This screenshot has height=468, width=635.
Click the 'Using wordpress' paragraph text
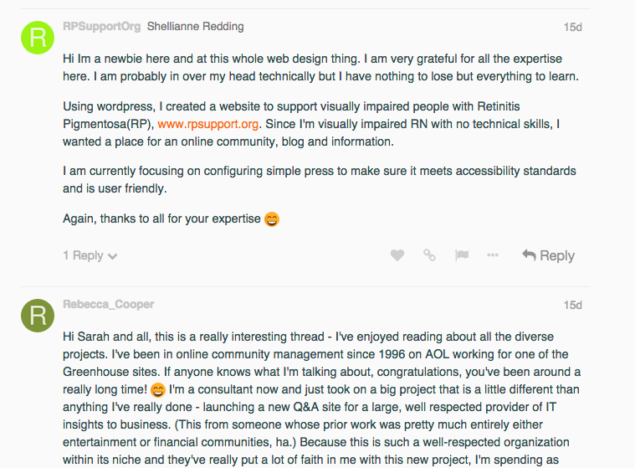pos(311,124)
